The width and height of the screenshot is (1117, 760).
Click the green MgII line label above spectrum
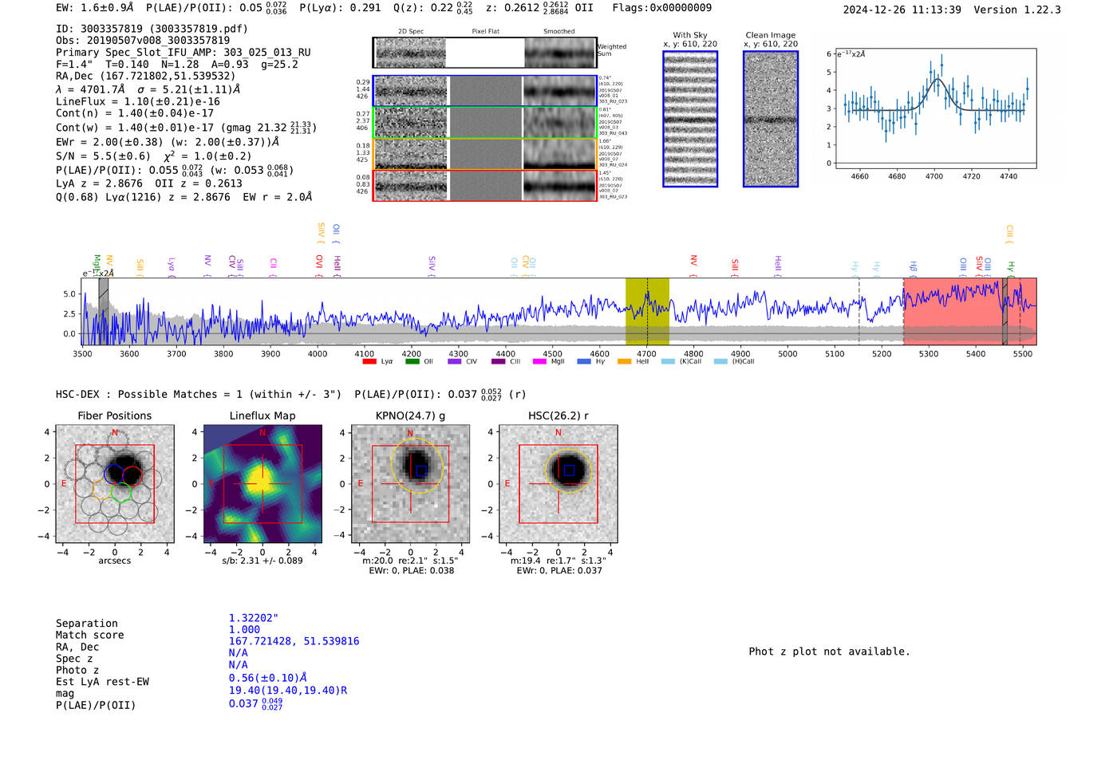97,262
